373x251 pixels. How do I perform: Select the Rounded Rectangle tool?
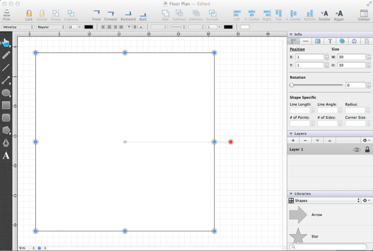pyautogui.click(x=6, y=118)
